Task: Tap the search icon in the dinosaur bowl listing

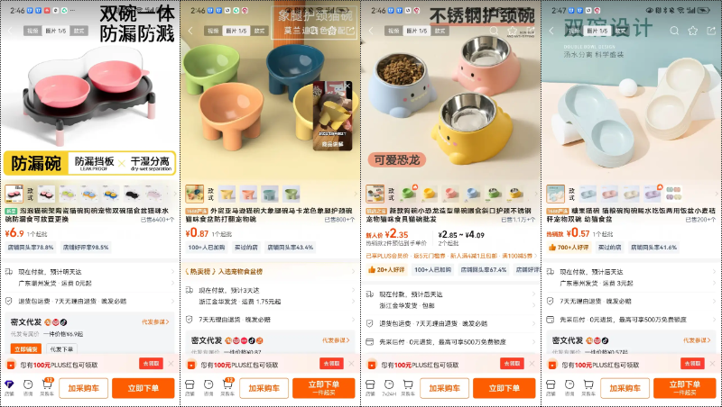Action: [494, 31]
